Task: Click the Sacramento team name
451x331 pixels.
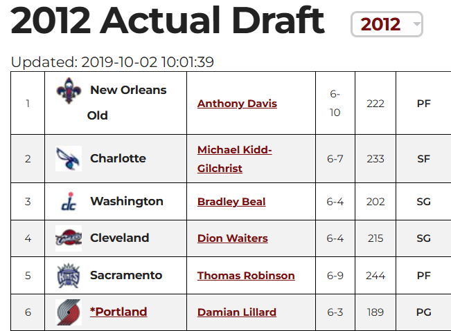Action: (x=126, y=275)
